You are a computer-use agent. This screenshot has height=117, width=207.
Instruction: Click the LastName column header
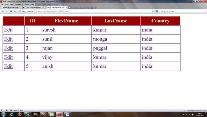coord(116,21)
